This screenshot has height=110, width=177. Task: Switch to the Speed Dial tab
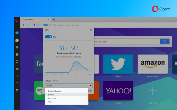(36, 20)
